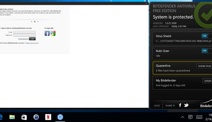This screenshot has width=212, height=122.
Task: Click the version number 1.0.21.1099
Action: pyautogui.click(x=171, y=23)
